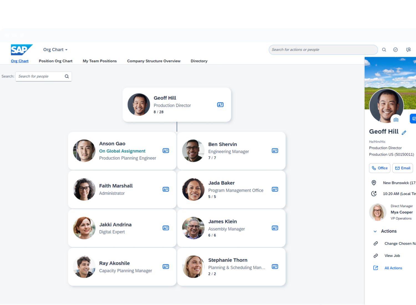Screen dimensions: 416x305
Task: Edit Geoff Hill's name with pencil icon
Action: pos(404,133)
